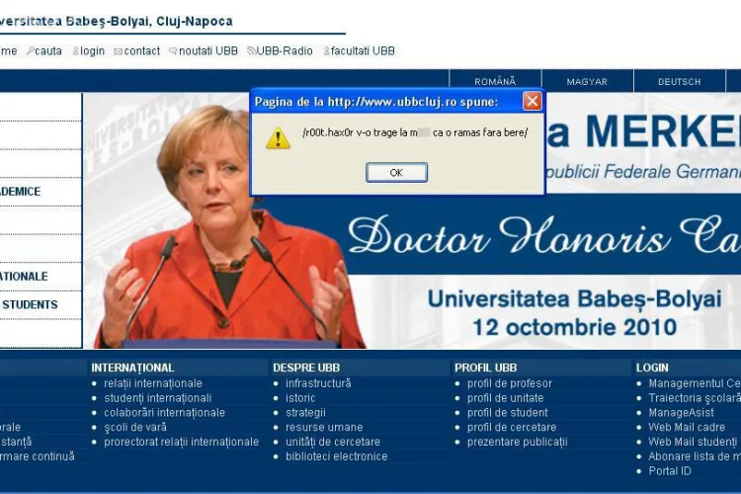
Task: Open unități de cercetare link
Action: [x=333, y=442]
